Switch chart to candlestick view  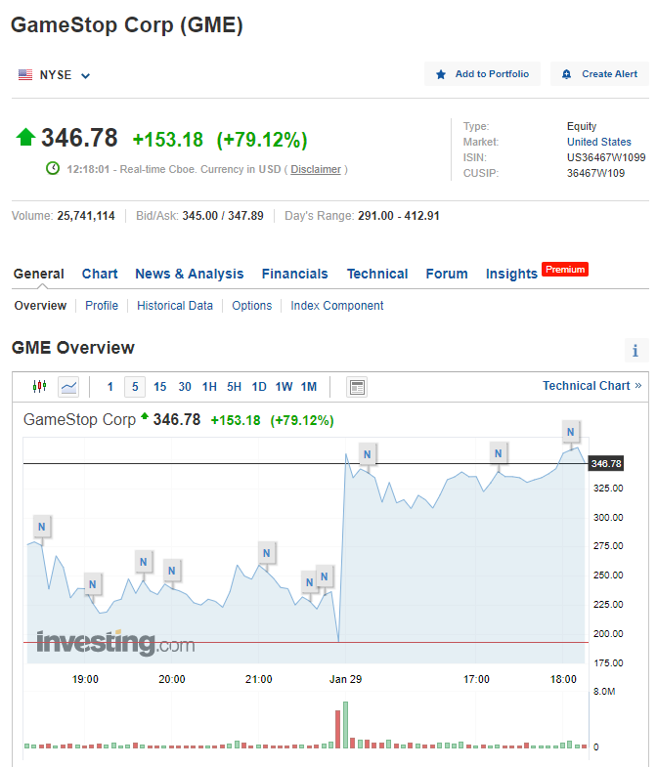(40, 387)
